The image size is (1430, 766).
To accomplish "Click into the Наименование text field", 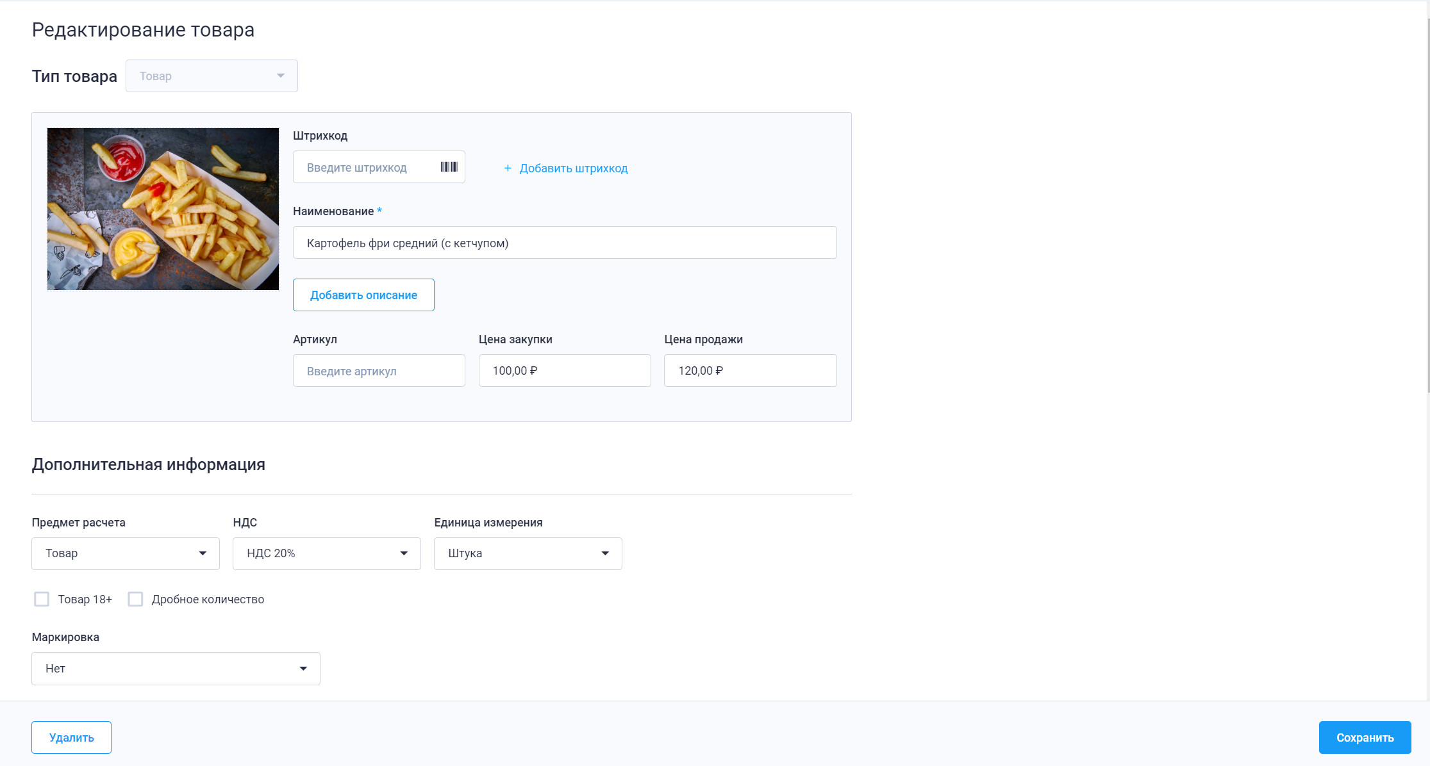I will [x=564, y=243].
